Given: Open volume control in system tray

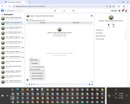Looking at the screenshot, I should [x=116, y=98].
